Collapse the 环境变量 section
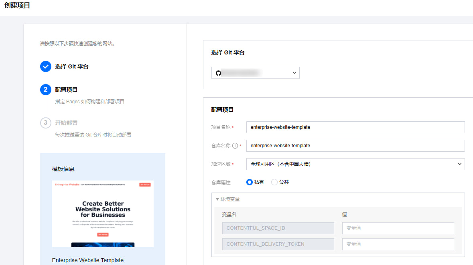473x265 pixels. pos(228,199)
